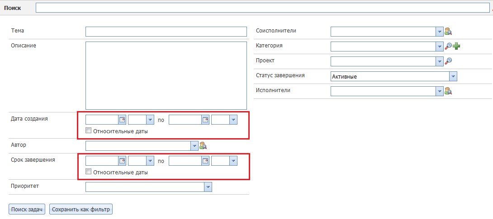Click into the Тема text field
Screen dimensions: 493x219
tap(166, 31)
